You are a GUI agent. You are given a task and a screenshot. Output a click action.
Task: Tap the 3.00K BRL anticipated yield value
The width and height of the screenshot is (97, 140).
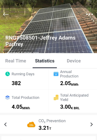point(70,107)
